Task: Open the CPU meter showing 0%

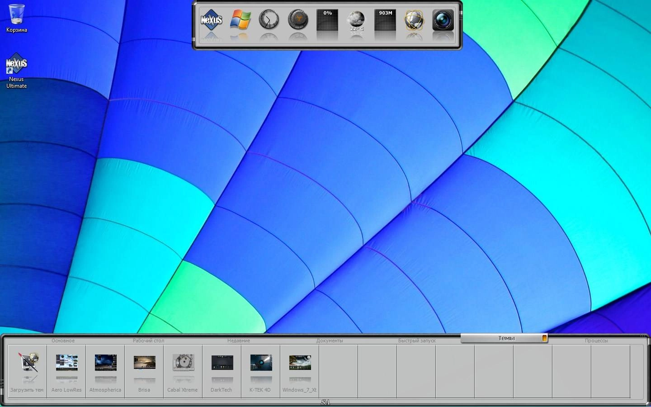Action: (x=327, y=20)
